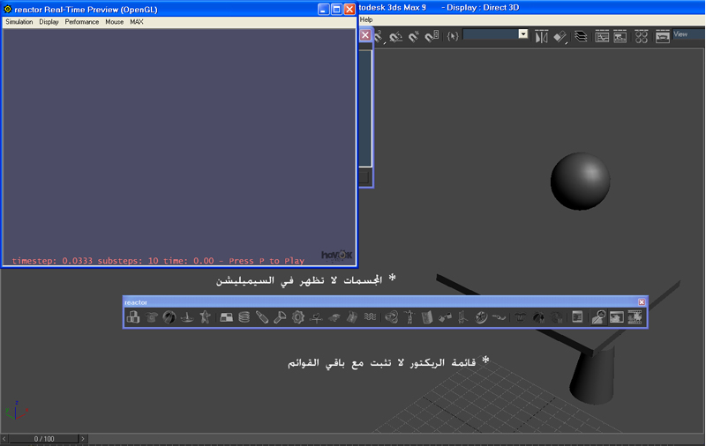Click the Align tool in main toolbar
The height and width of the screenshot is (446, 706).
[560, 36]
